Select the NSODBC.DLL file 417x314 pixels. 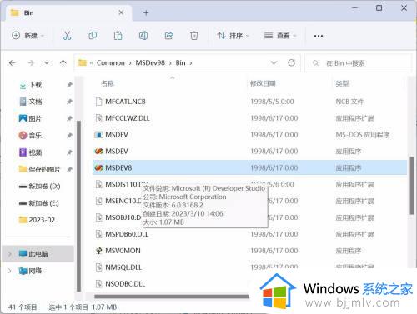point(125,284)
